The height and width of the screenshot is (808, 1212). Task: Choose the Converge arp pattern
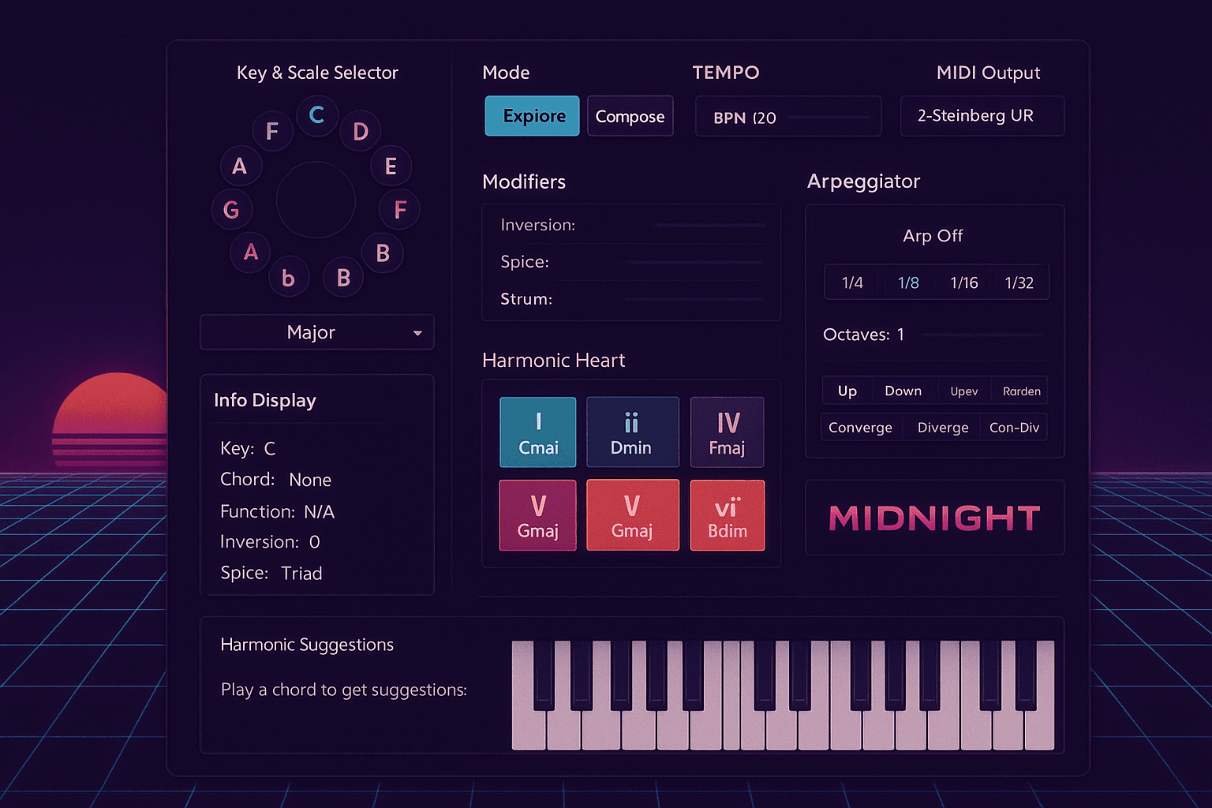(860, 428)
